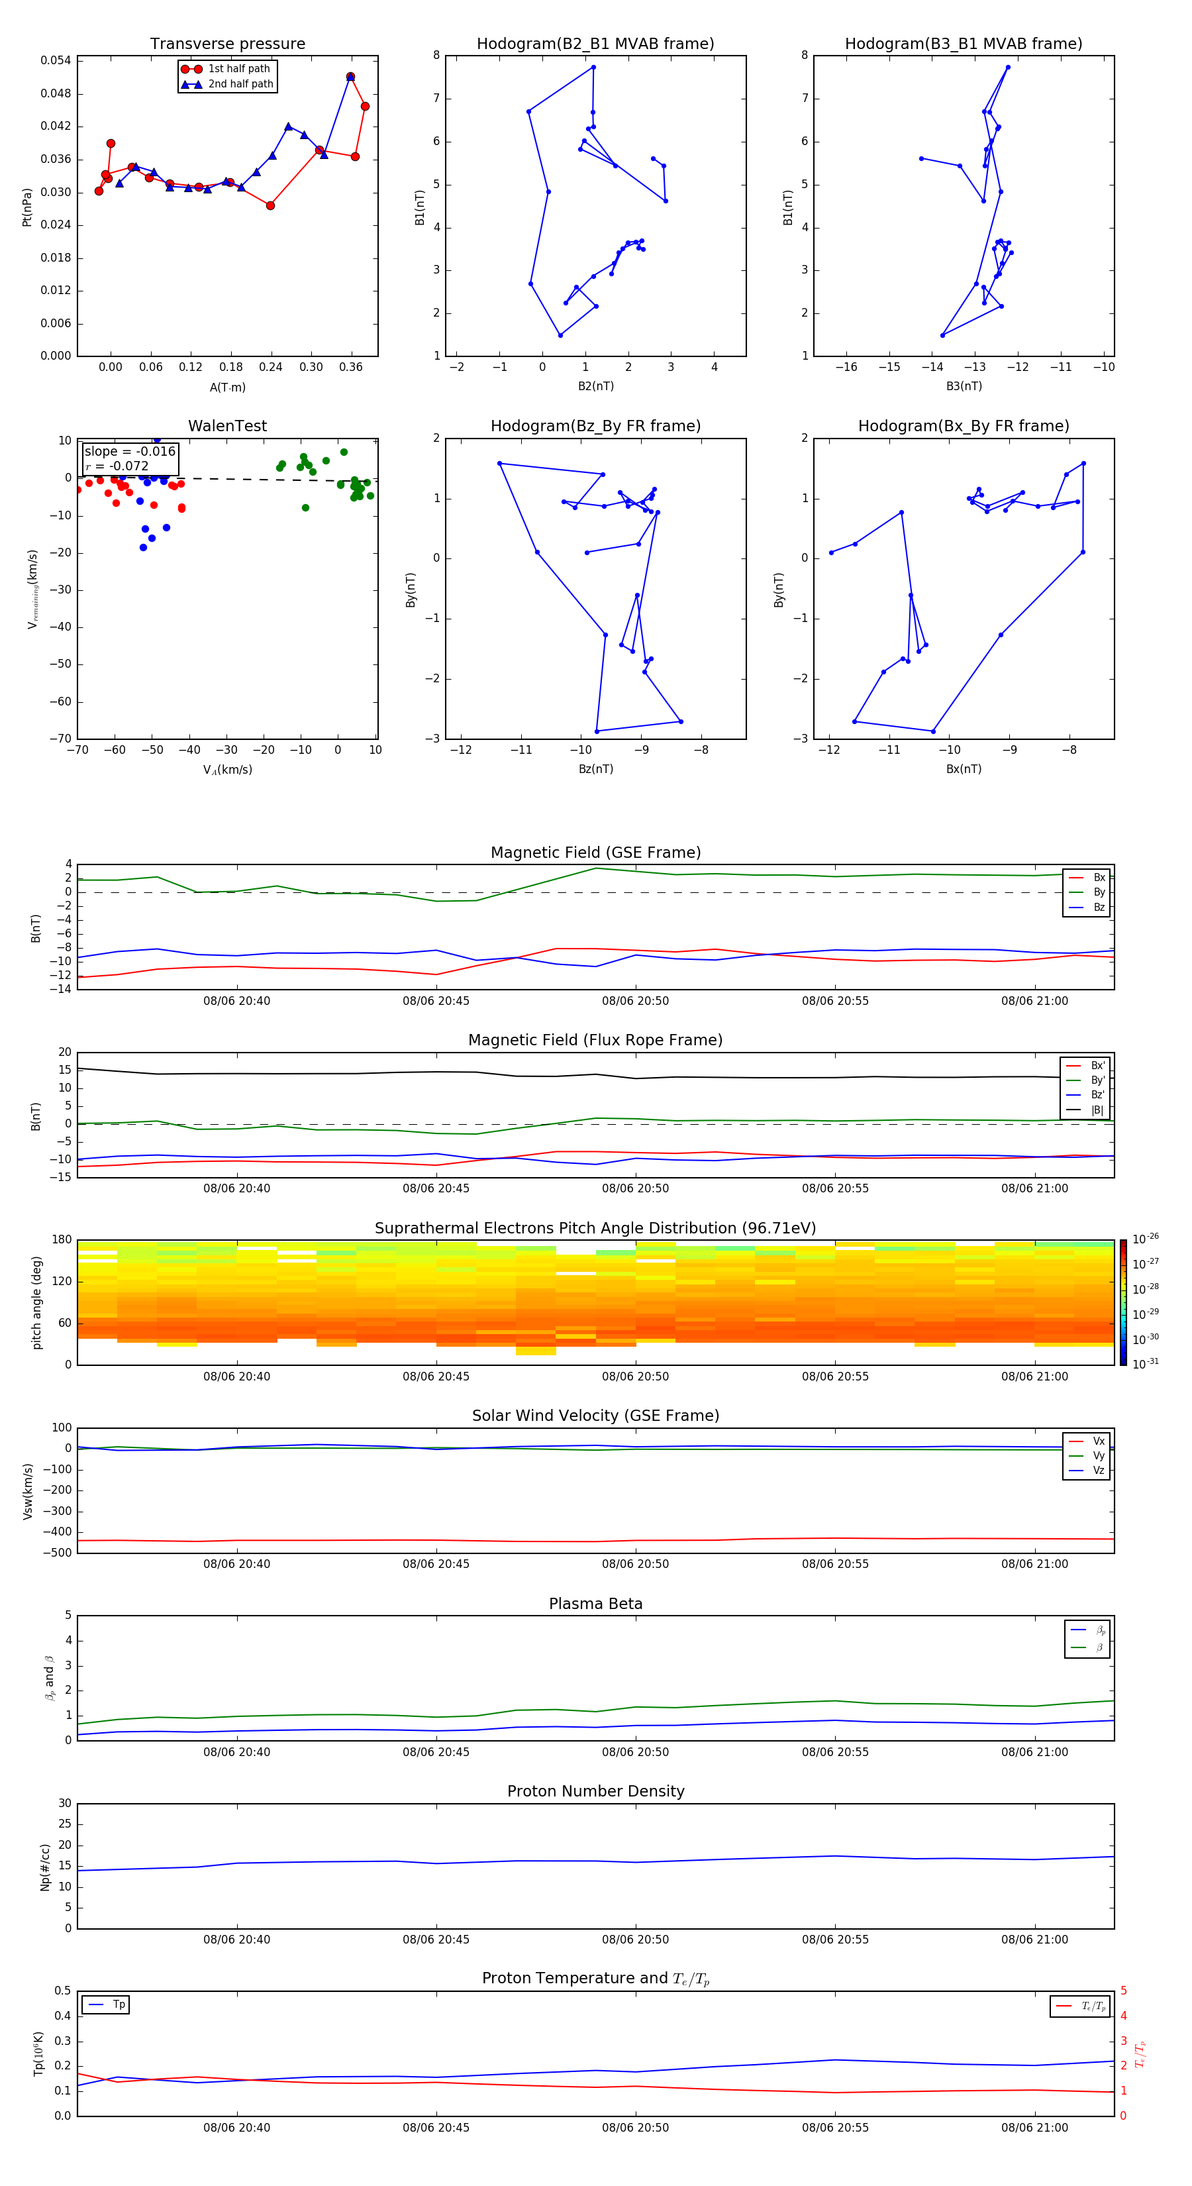Click 'Vremaining(km/s)' y-axis label
Viewport: 1192px width, 2186px height.
coord(32,589)
